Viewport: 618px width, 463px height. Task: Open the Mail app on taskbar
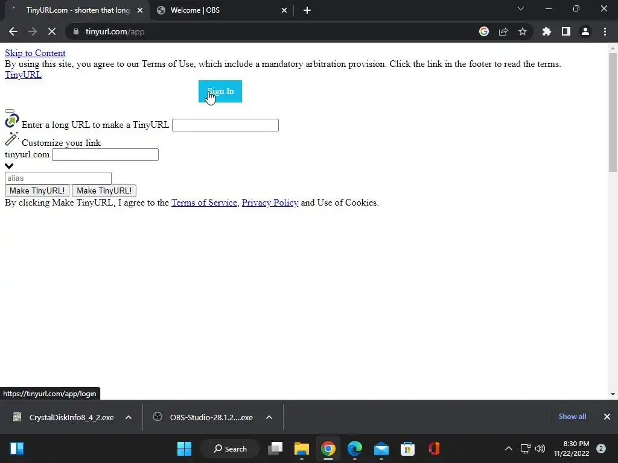coord(381,449)
